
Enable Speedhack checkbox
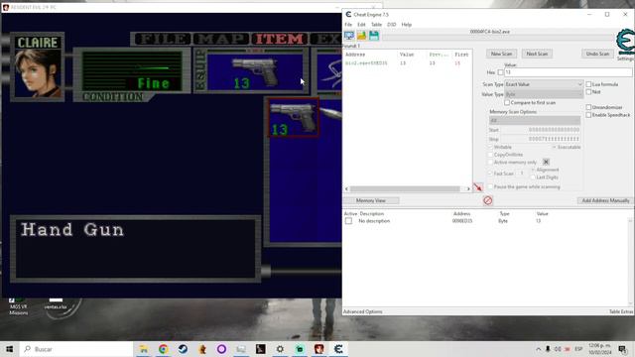(x=588, y=115)
